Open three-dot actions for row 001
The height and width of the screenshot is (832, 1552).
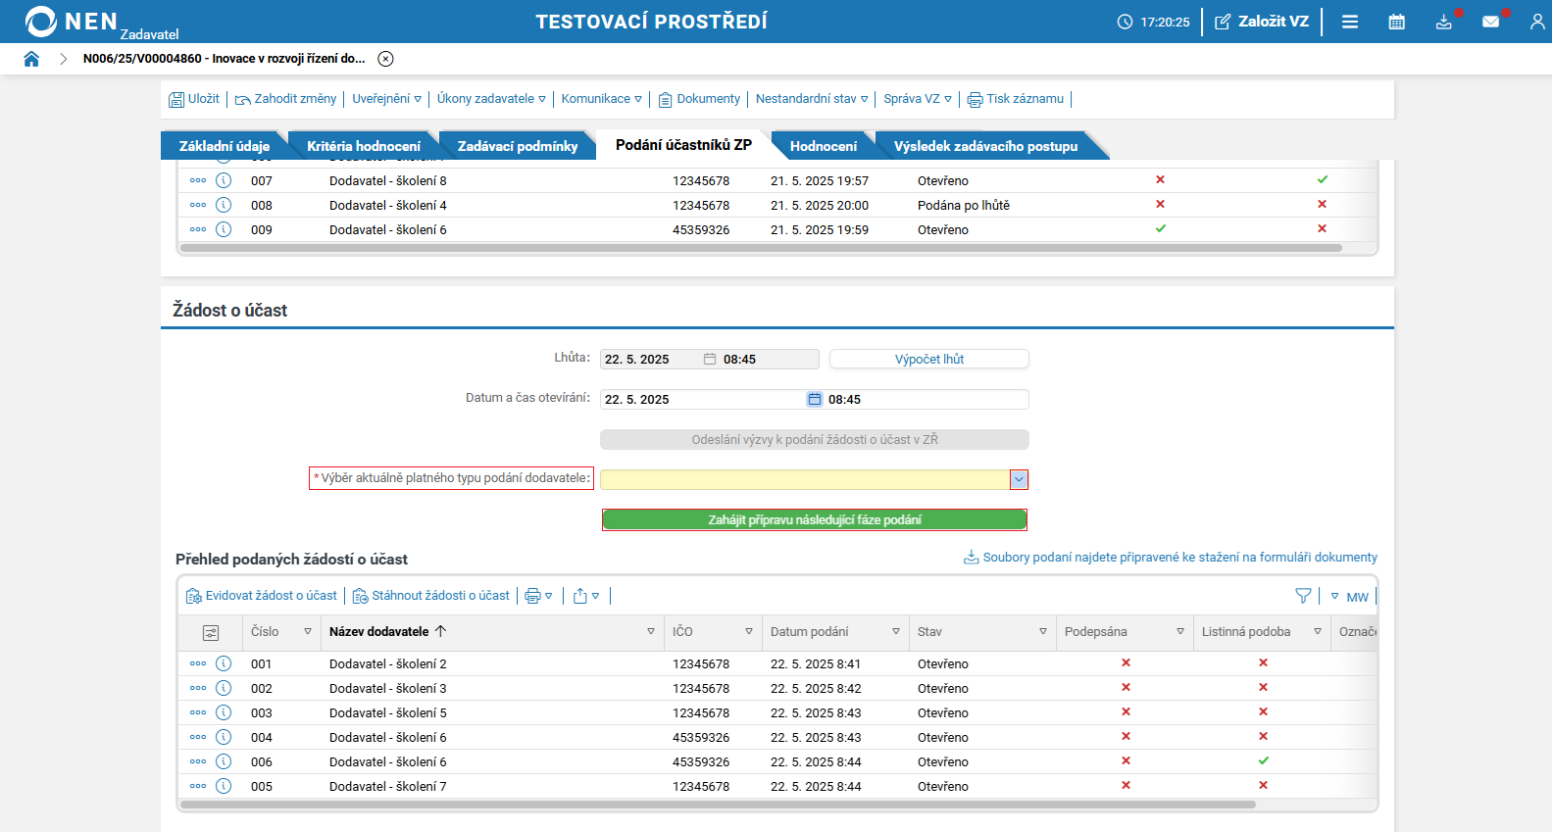(198, 663)
